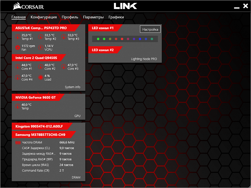Click the motherboard Fan rpm icon
The height and width of the screenshot is (188, 251).
point(17,48)
